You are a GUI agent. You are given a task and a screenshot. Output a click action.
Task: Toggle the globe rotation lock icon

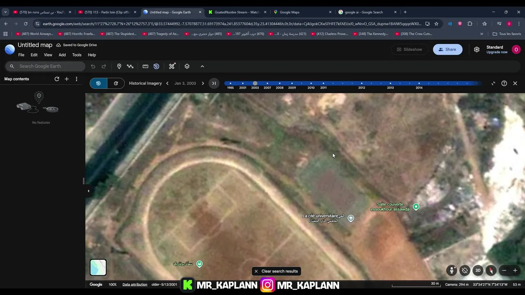point(464,270)
